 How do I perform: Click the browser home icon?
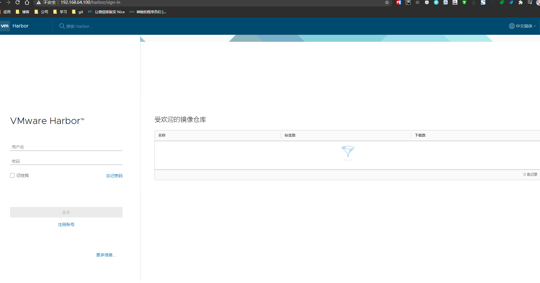27,2
